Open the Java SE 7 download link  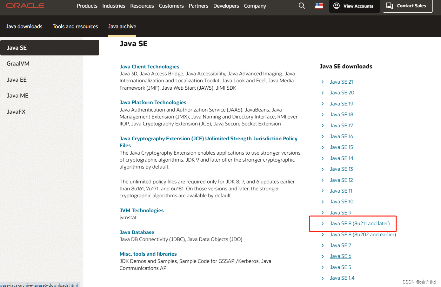(340, 246)
